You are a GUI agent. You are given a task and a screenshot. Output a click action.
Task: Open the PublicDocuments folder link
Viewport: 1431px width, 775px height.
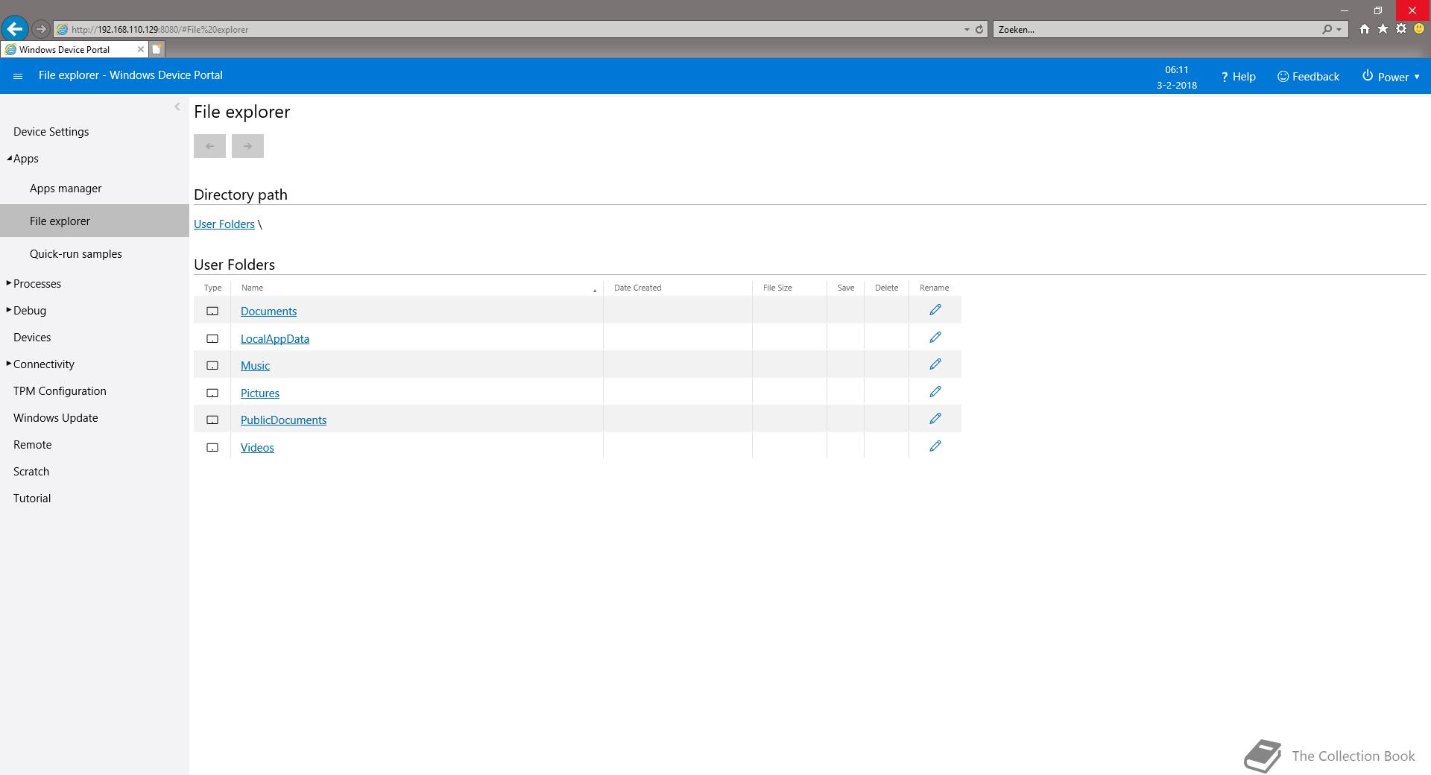pyautogui.click(x=283, y=420)
